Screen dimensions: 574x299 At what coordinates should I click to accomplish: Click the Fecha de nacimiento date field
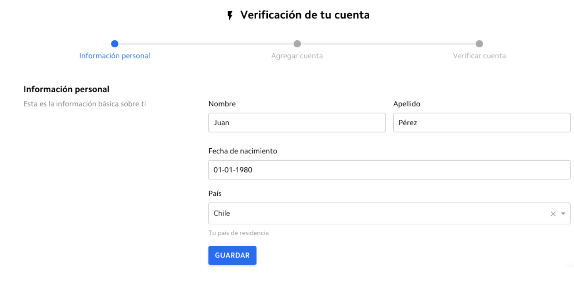pyautogui.click(x=389, y=169)
